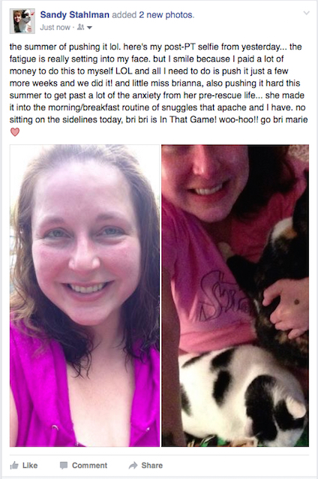The width and height of the screenshot is (318, 479).
Task: Click the curved arrow Share icon
Action: pyautogui.click(x=133, y=465)
